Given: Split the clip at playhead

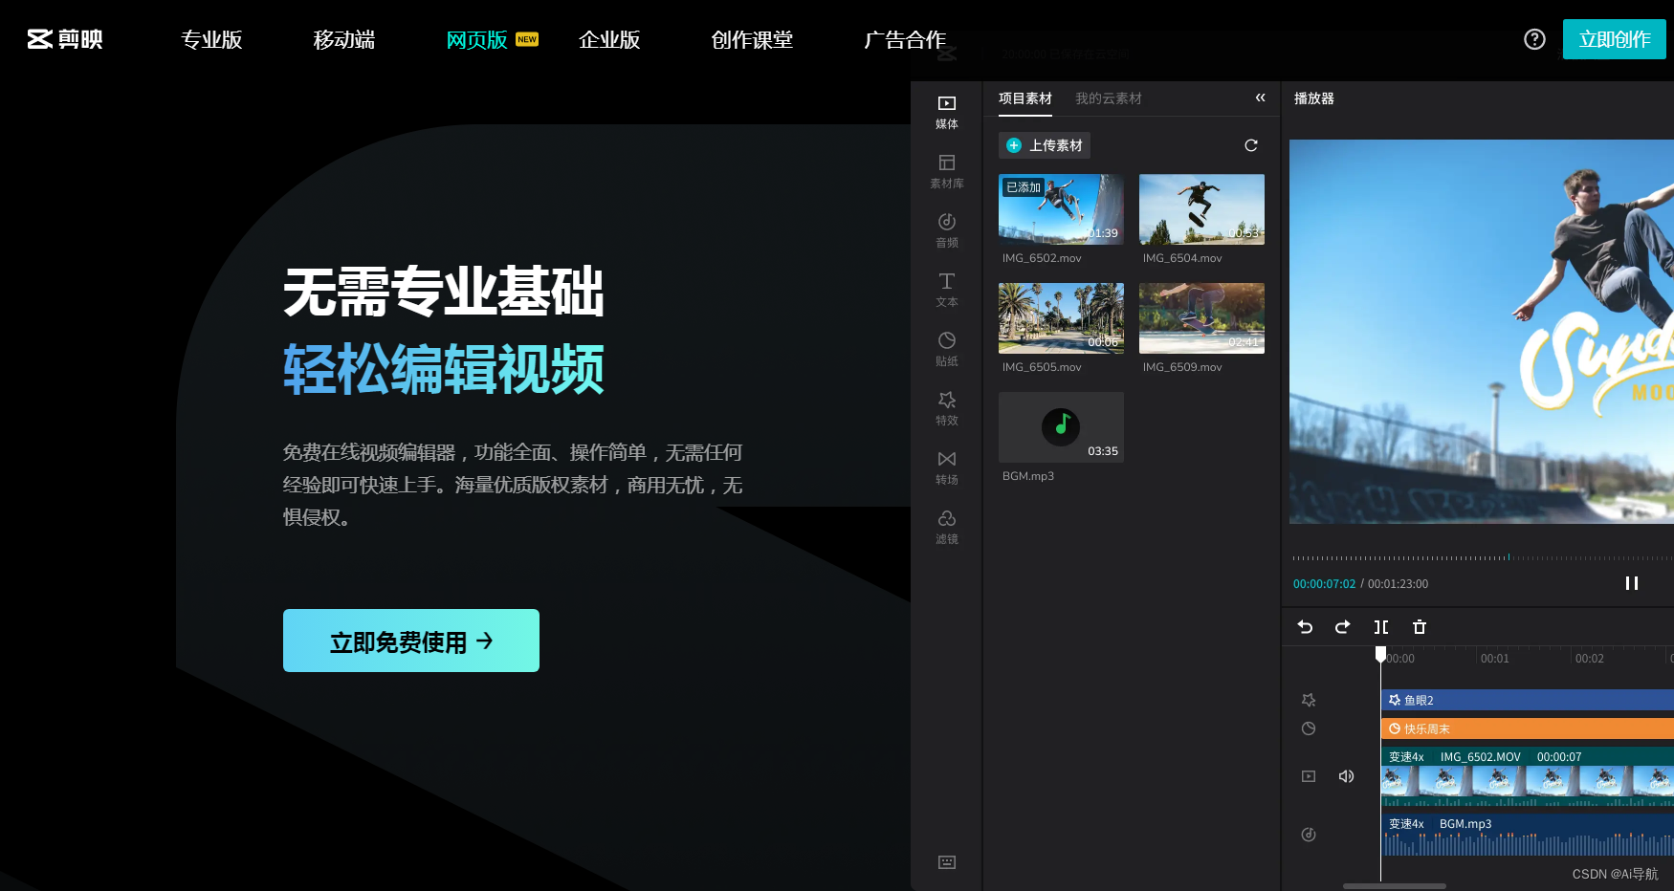Looking at the screenshot, I should click(x=1381, y=627).
